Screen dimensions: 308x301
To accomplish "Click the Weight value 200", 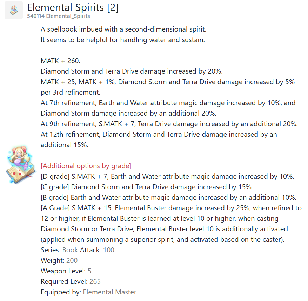I will [x=72, y=260].
